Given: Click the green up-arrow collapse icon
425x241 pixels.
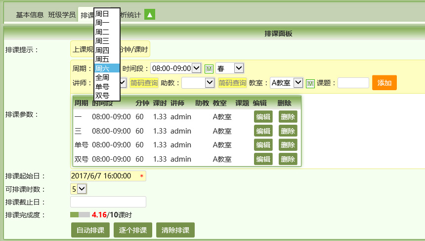Looking at the screenshot, I should pyautogui.click(x=150, y=14).
